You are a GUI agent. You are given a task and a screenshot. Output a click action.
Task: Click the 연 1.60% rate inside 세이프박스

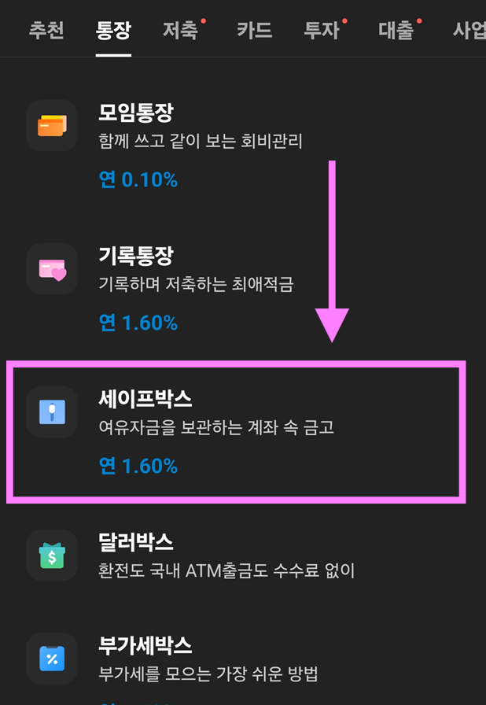click(138, 466)
